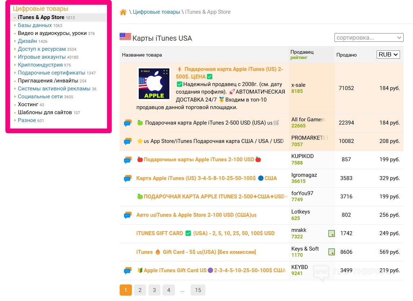The height and width of the screenshot is (301, 413).
Task: Click seller name KUPIKOD
Action: [x=302, y=156]
